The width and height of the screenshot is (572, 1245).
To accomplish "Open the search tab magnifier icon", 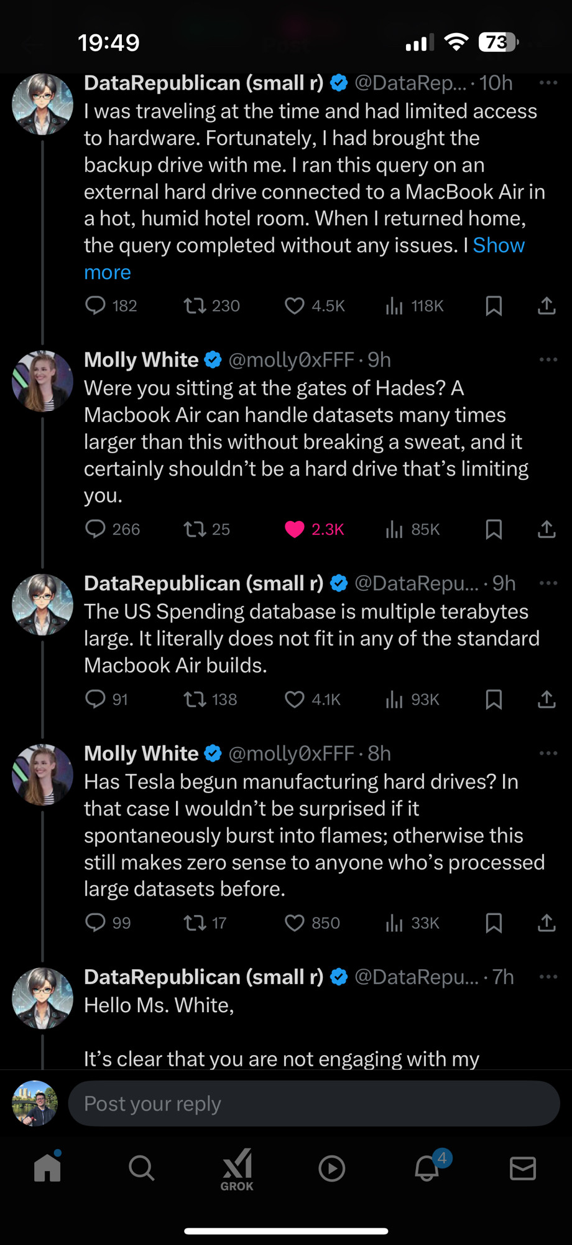I will [x=141, y=1168].
